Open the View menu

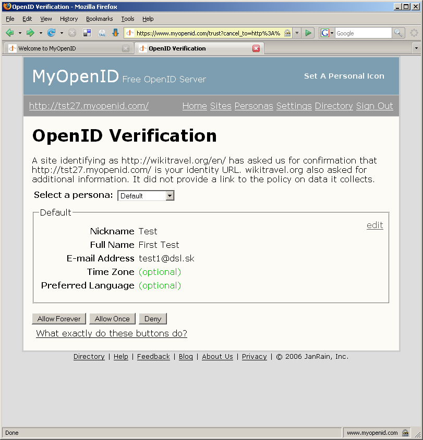point(46,19)
